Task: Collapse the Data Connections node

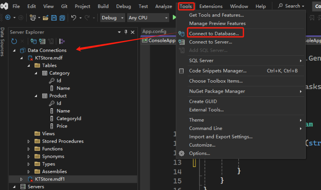Action: pyautogui.click(x=14, y=50)
